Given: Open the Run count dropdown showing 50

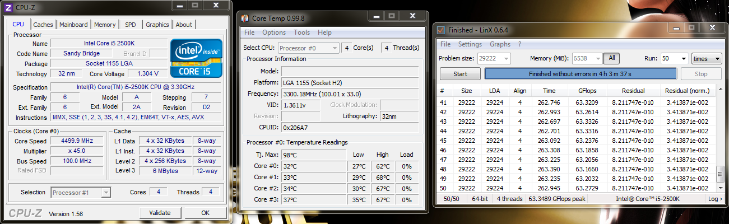Looking at the screenshot, I should tap(674, 58).
